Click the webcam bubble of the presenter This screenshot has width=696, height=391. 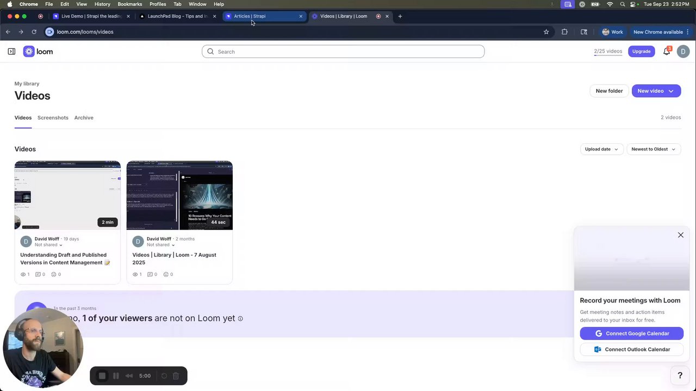pyautogui.click(x=43, y=348)
